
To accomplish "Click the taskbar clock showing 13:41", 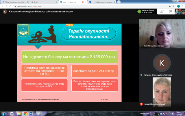I will point(178,113).
